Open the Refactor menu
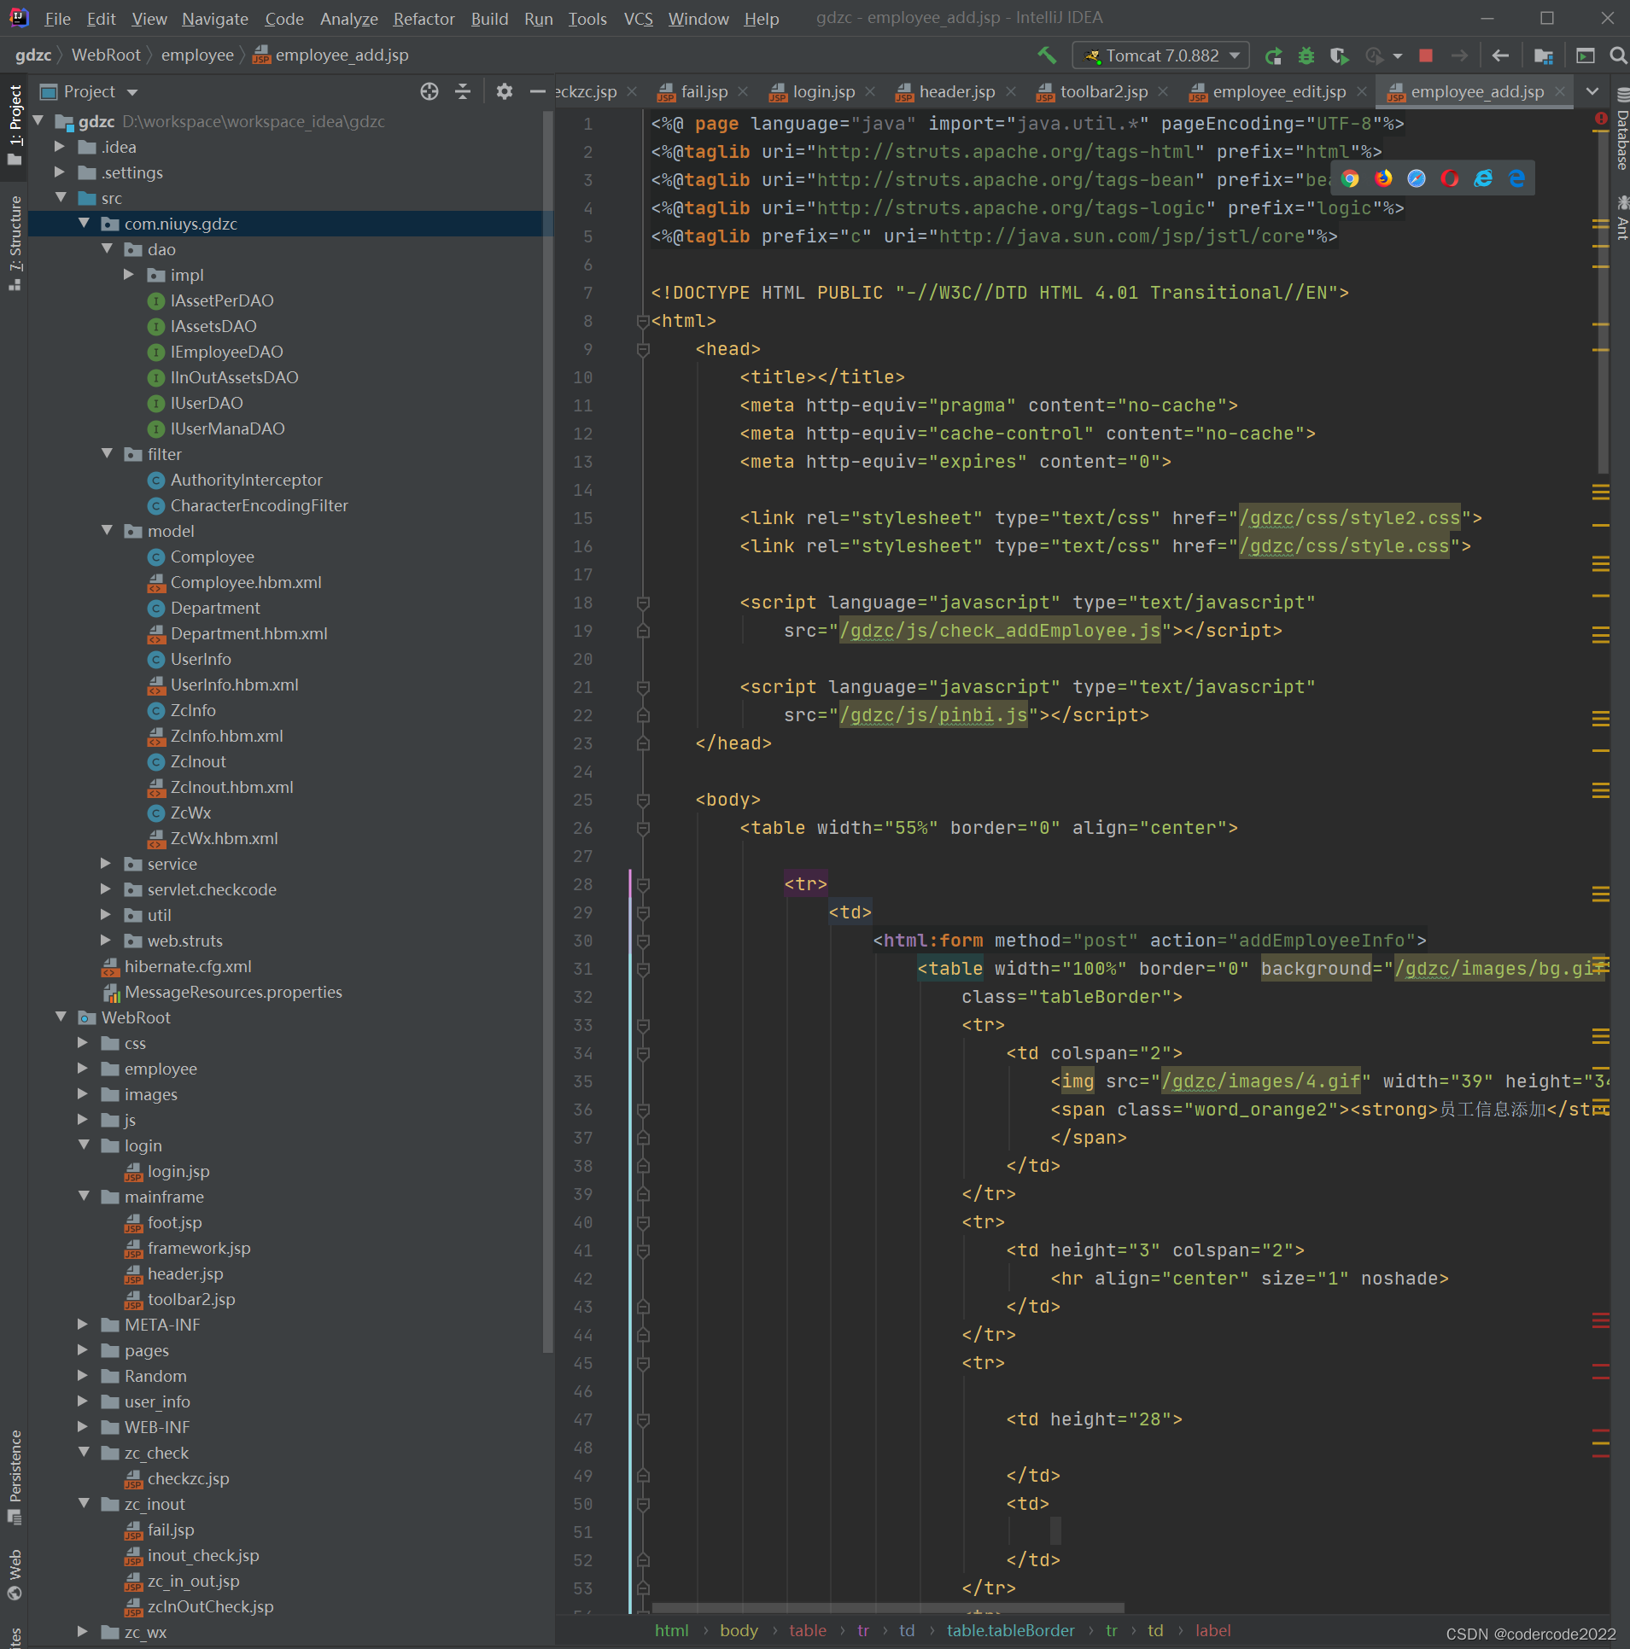Viewport: 1630px width, 1649px height. (424, 19)
